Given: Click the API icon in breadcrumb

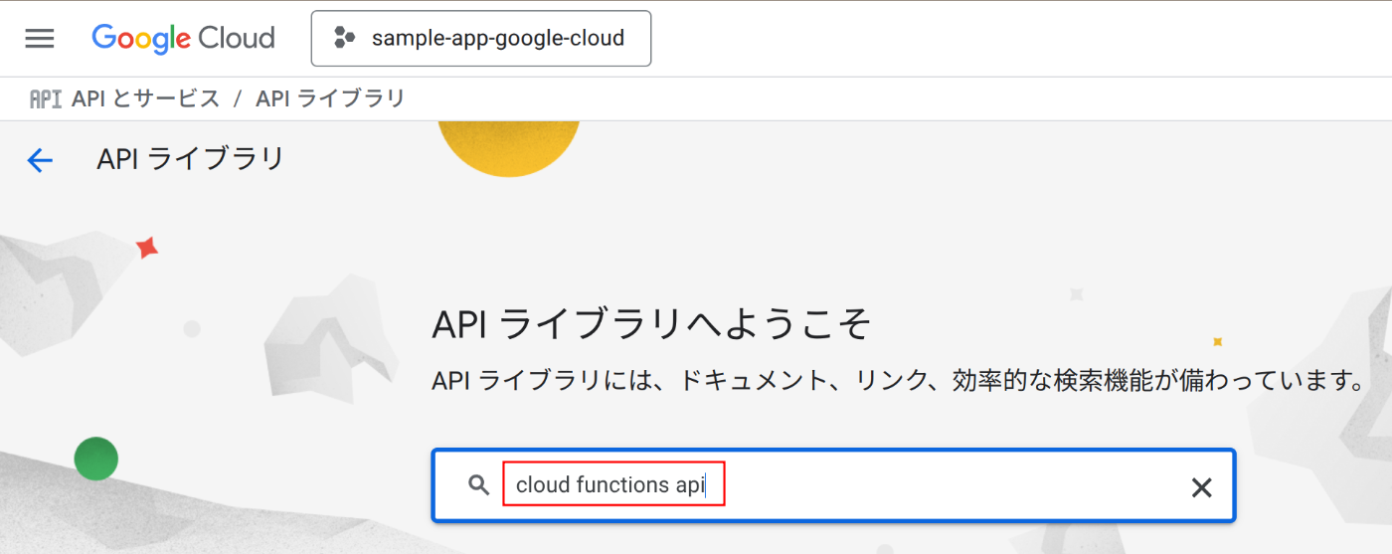Looking at the screenshot, I should [46, 99].
